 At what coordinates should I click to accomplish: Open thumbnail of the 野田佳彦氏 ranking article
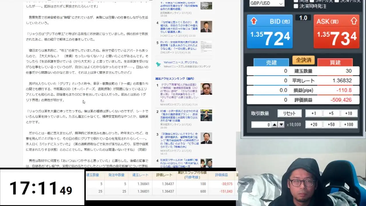[206, 138]
